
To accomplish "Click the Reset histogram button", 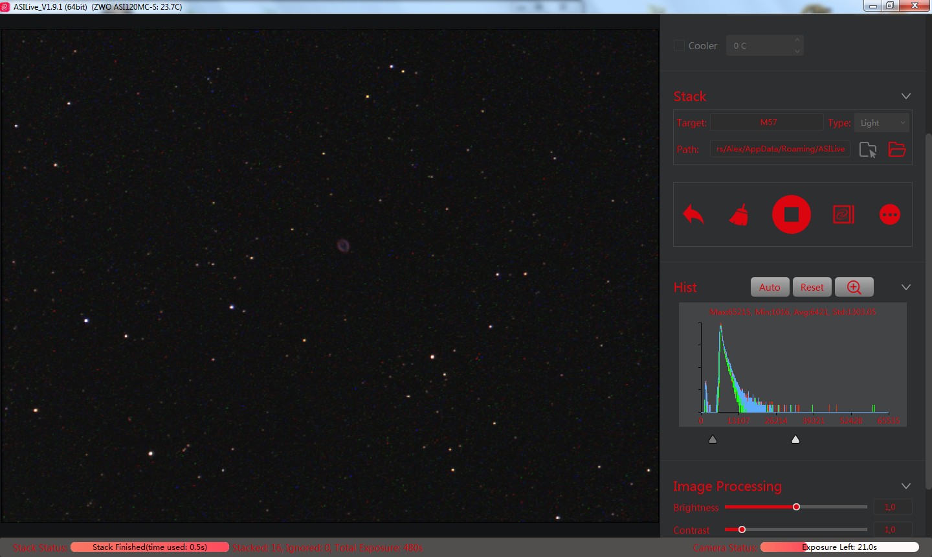I will pos(812,287).
